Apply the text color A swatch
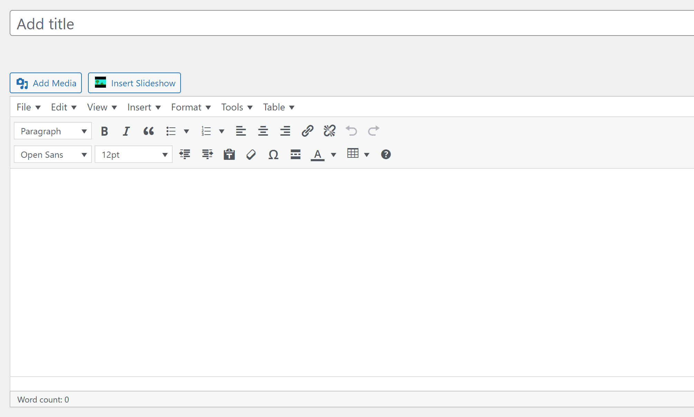694x417 pixels. tap(318, 154)
